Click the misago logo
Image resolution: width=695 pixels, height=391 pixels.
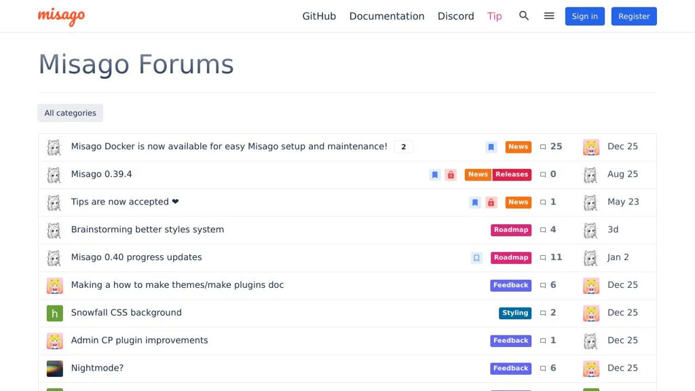tap(61, 16)
